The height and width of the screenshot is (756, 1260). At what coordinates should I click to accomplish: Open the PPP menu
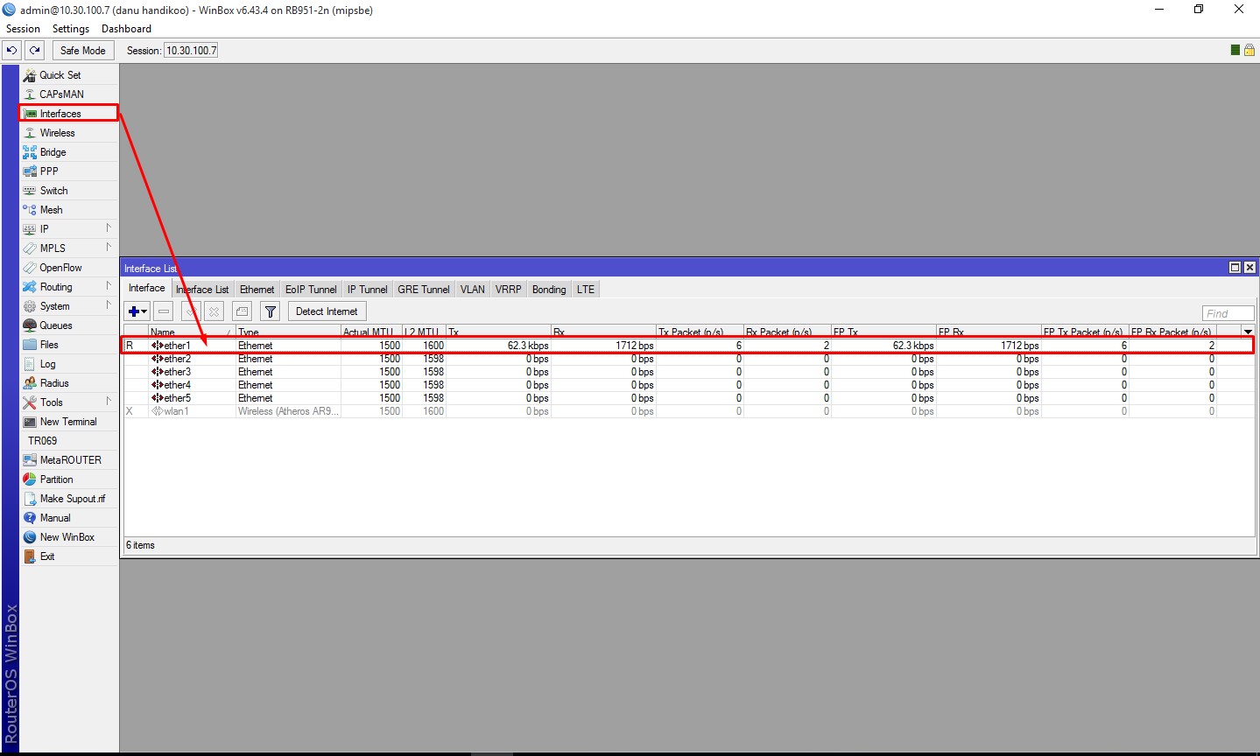point(68,171)
